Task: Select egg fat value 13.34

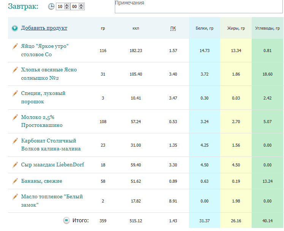Action: (236, 51)
